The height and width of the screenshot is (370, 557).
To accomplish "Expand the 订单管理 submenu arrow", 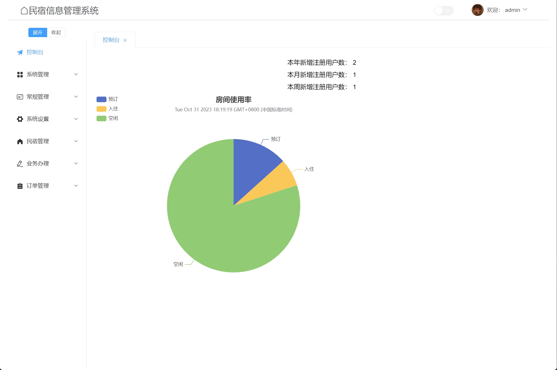I will pyautogui.click(x=76, y=186).
